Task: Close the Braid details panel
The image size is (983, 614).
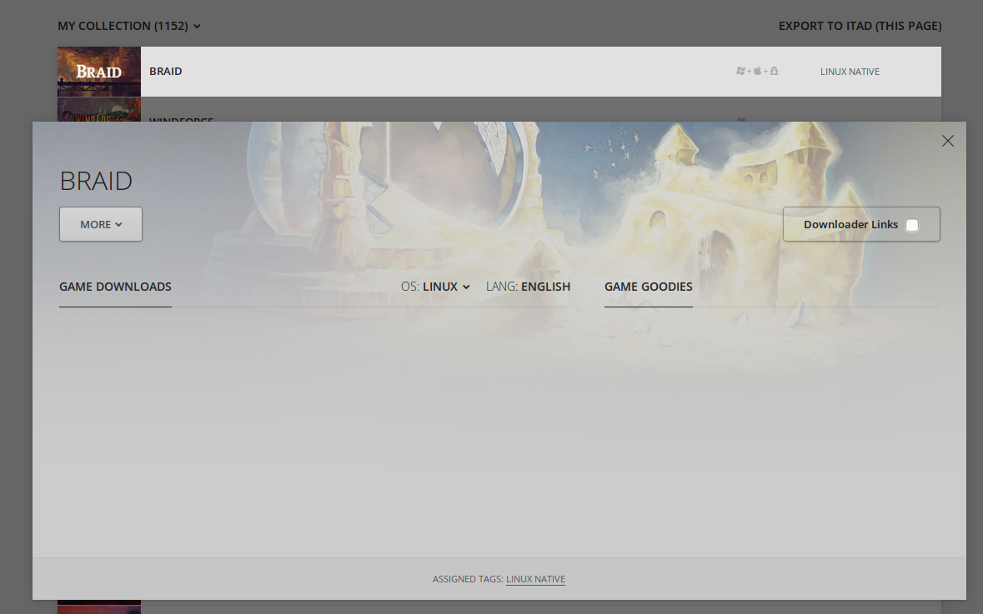Action: coord(947,141)
